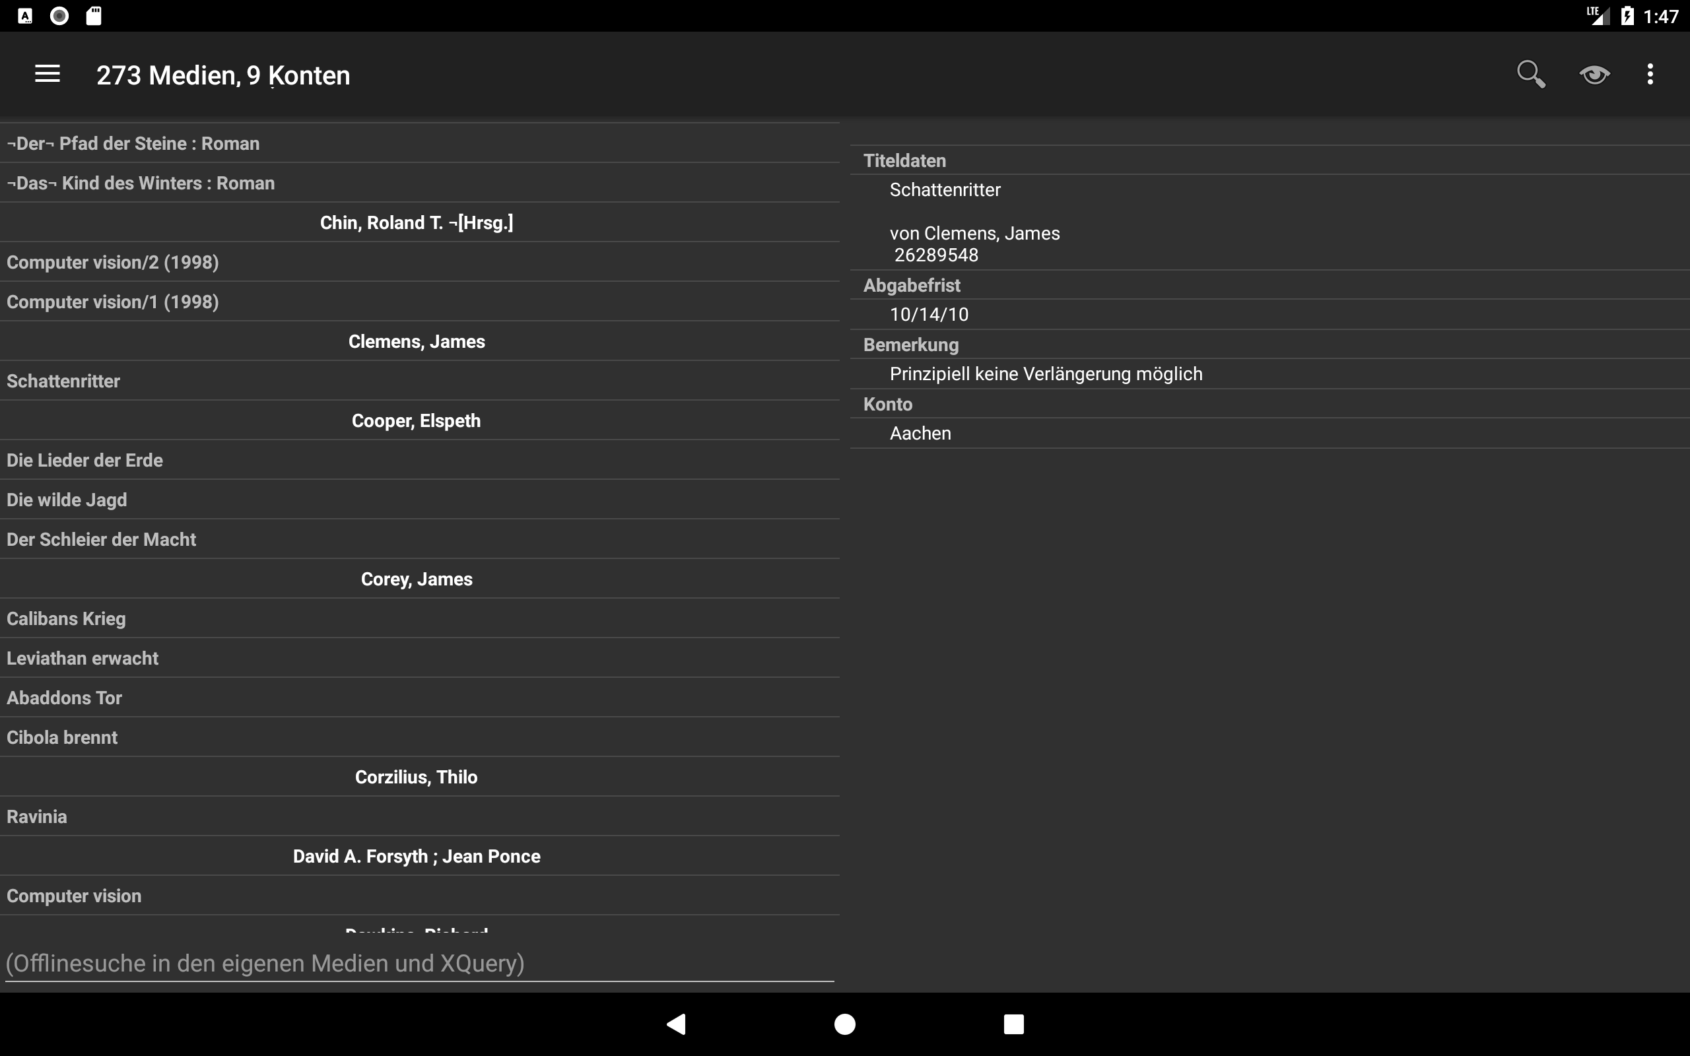Focus the offline search input field
This screenshot has width=1690, height=1056.
click(x=419, y=964)
